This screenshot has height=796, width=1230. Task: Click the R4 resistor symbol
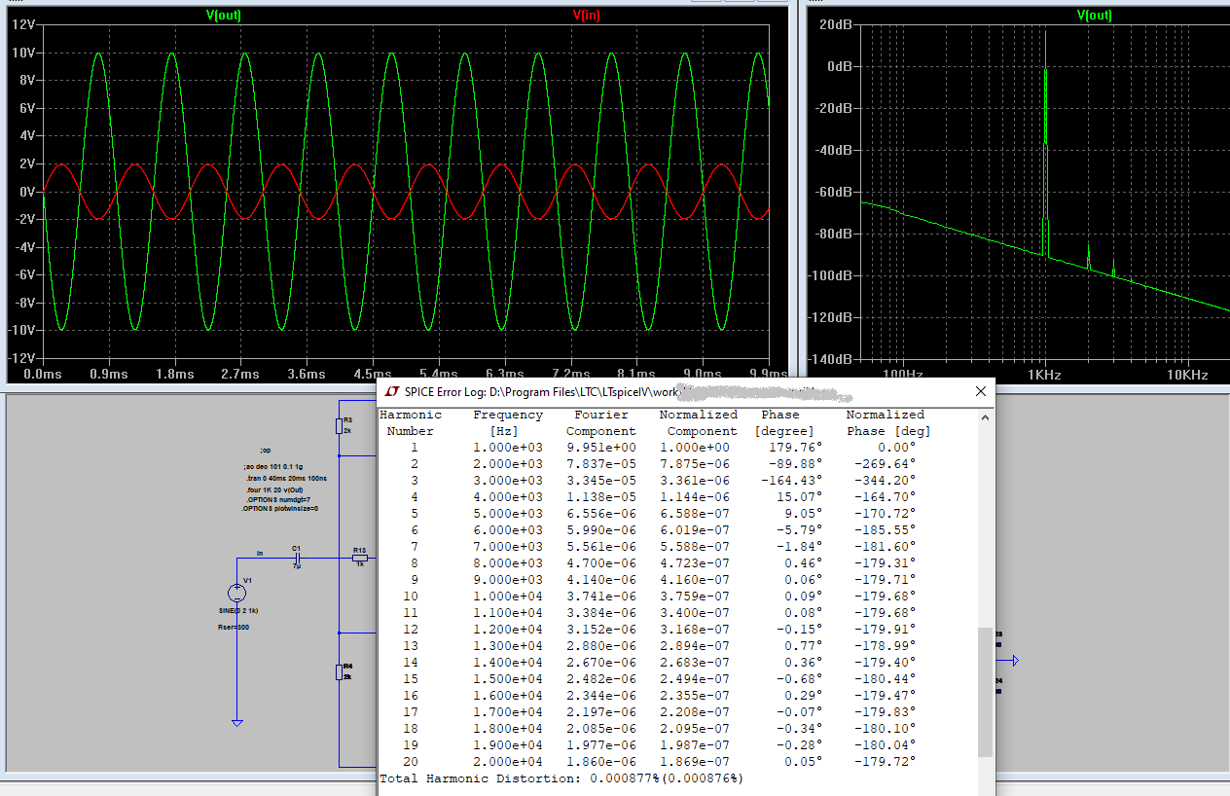pos(339,671)
